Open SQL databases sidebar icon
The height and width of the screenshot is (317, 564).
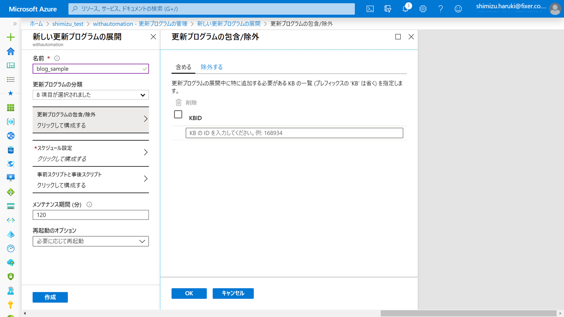tap(11, 150)
